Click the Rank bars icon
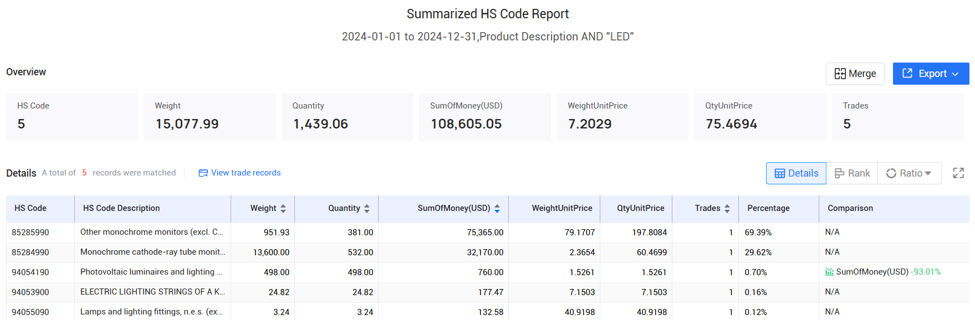Screen dimensions: 975x320 [x=839, y=173]
